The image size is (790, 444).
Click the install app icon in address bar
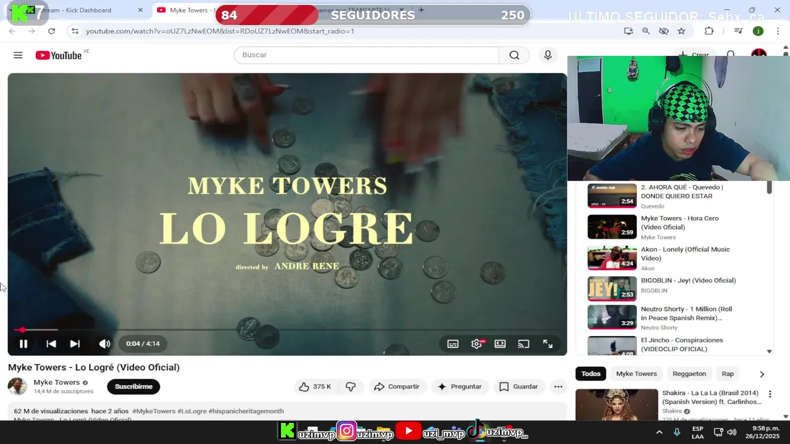[x=628, y=31]
